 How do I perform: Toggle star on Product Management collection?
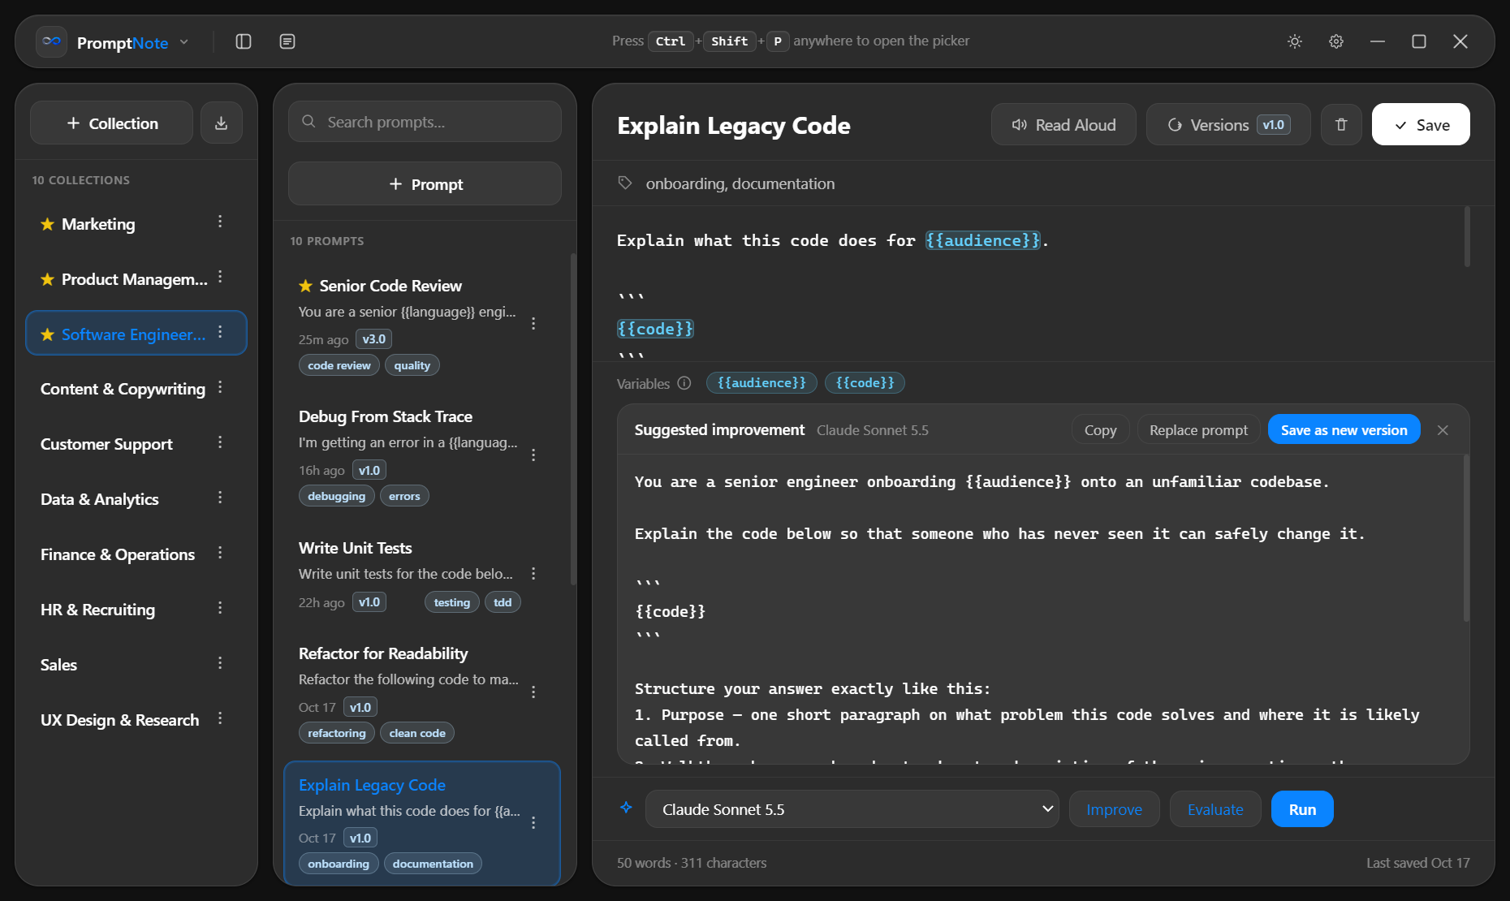(x=48, y=279)
